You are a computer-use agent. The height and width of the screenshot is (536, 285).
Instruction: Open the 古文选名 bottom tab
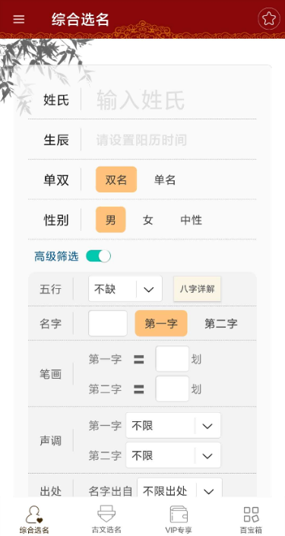(x=106, y=519)
